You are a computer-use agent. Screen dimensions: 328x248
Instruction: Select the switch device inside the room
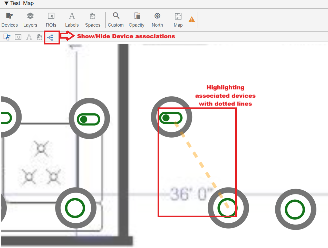click(x=89, y=119)
